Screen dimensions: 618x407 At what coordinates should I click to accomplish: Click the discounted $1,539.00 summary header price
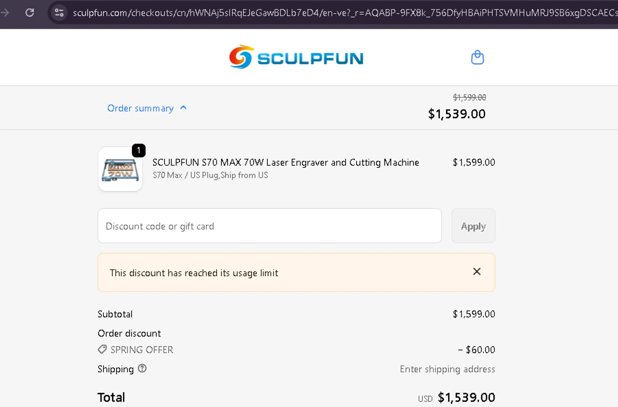coord(457,114)
